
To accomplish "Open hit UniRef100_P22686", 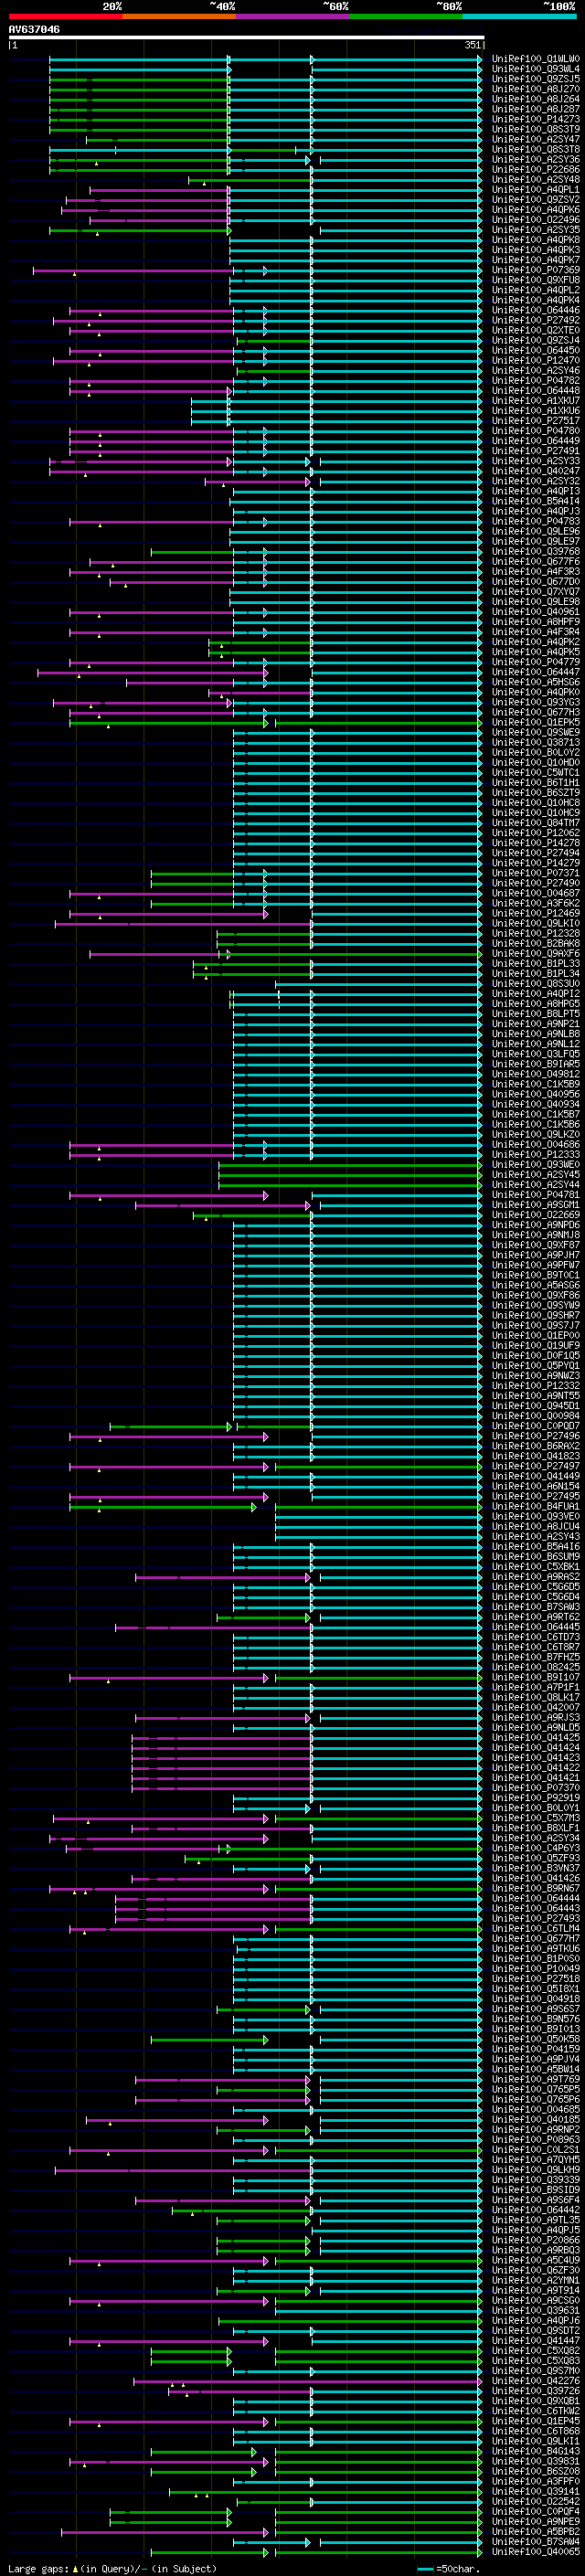I will click(x=536, y=170).
